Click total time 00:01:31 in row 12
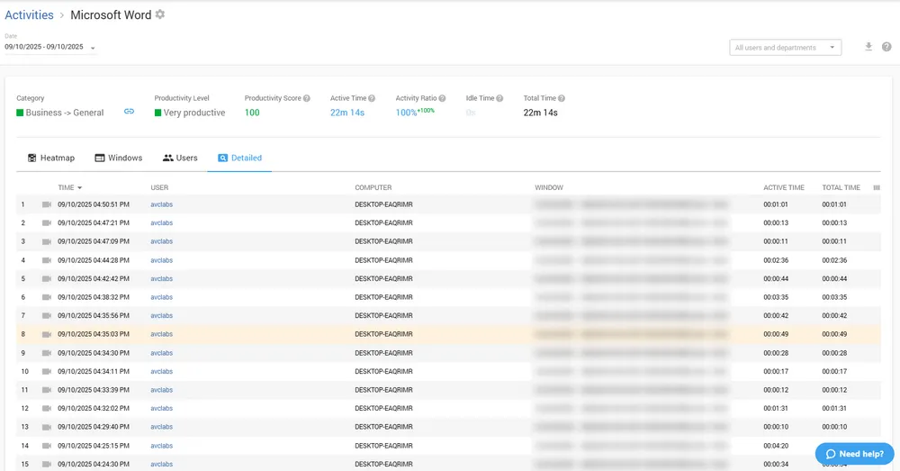900x471 pixels. (x=834, y=408)
